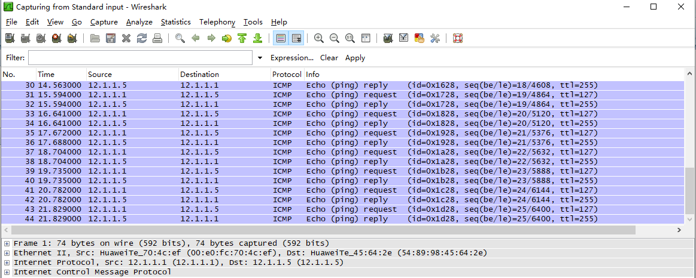Sort by the Source column header
This screenshot has height=278, width=696.
(x=132, y=75)
